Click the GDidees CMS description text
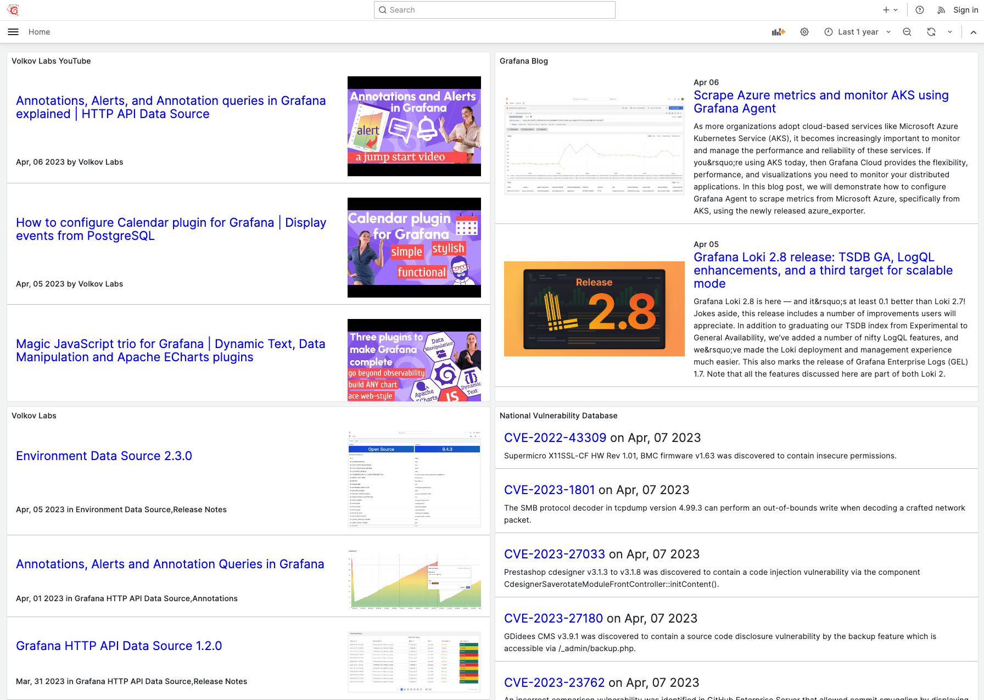This screenshot has height=700, width=984. pyautogui.click(x=720, y=642)
